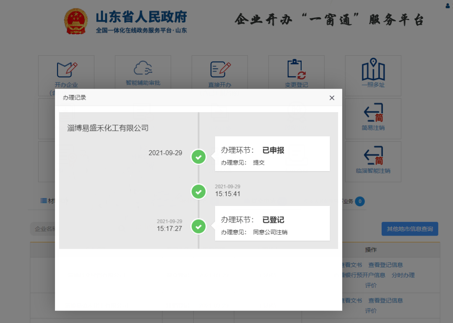This screenshot has height=323, width=453.
Task: Click the company name 淄博易盛禾化工有限公司
Action: 108,128
